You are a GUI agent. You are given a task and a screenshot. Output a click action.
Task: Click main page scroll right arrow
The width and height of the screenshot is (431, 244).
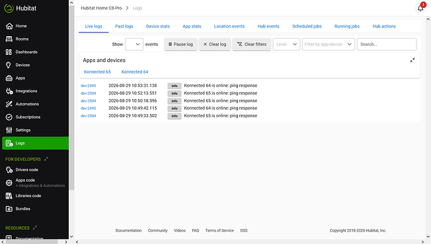tap(423, 242)
